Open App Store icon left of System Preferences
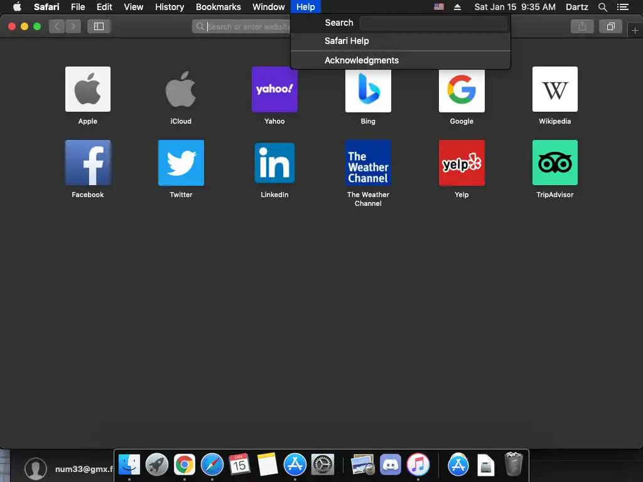The width and height of the screenshot is (643, 482). coord(295,465)
